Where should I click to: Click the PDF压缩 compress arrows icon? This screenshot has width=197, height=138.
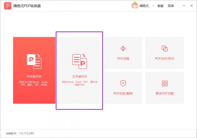click(x=123, y=49)
